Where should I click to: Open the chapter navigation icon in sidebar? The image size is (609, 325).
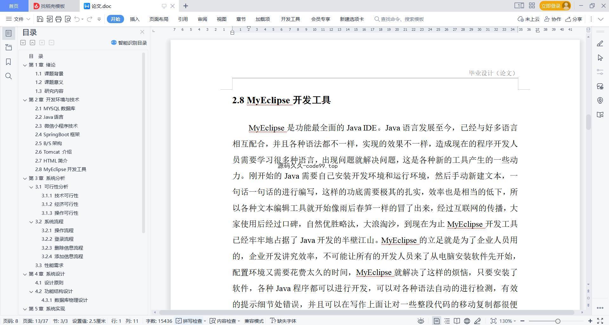pyautogui.click(x=9, y=48)
